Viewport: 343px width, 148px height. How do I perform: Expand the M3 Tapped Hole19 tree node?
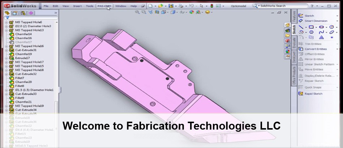pos(6,106)
